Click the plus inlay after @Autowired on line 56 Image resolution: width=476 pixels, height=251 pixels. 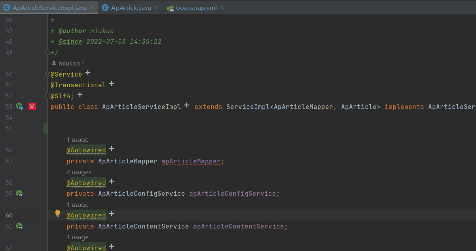(112, 148)
